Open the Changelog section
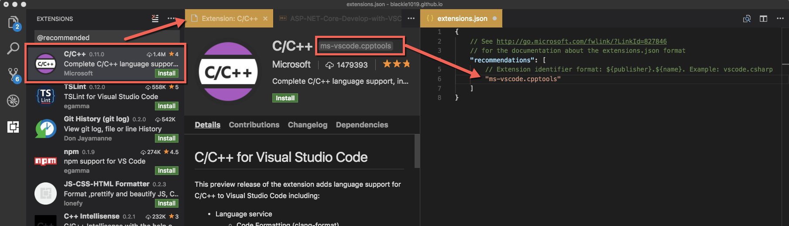This screenshot has height=226, width=789. pyautogui.click(x=307, y=125)
